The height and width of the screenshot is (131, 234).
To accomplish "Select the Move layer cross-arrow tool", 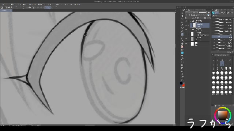I will 182,19.
